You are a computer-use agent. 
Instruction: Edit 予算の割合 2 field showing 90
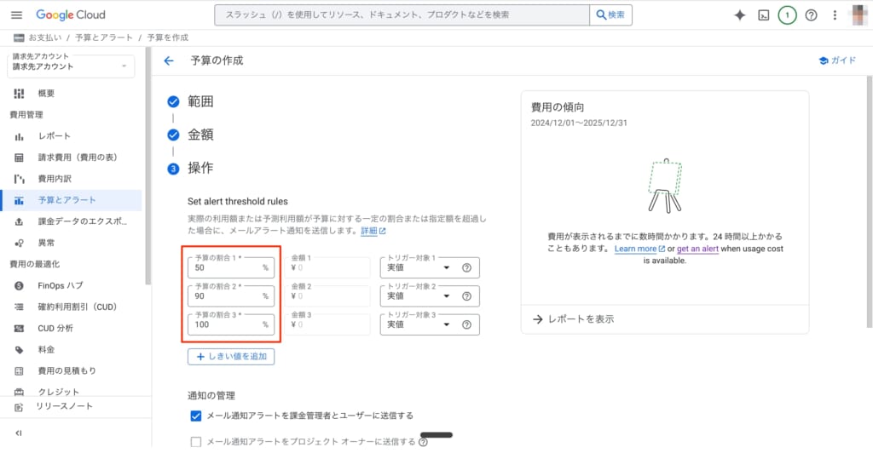click(230, 296)
